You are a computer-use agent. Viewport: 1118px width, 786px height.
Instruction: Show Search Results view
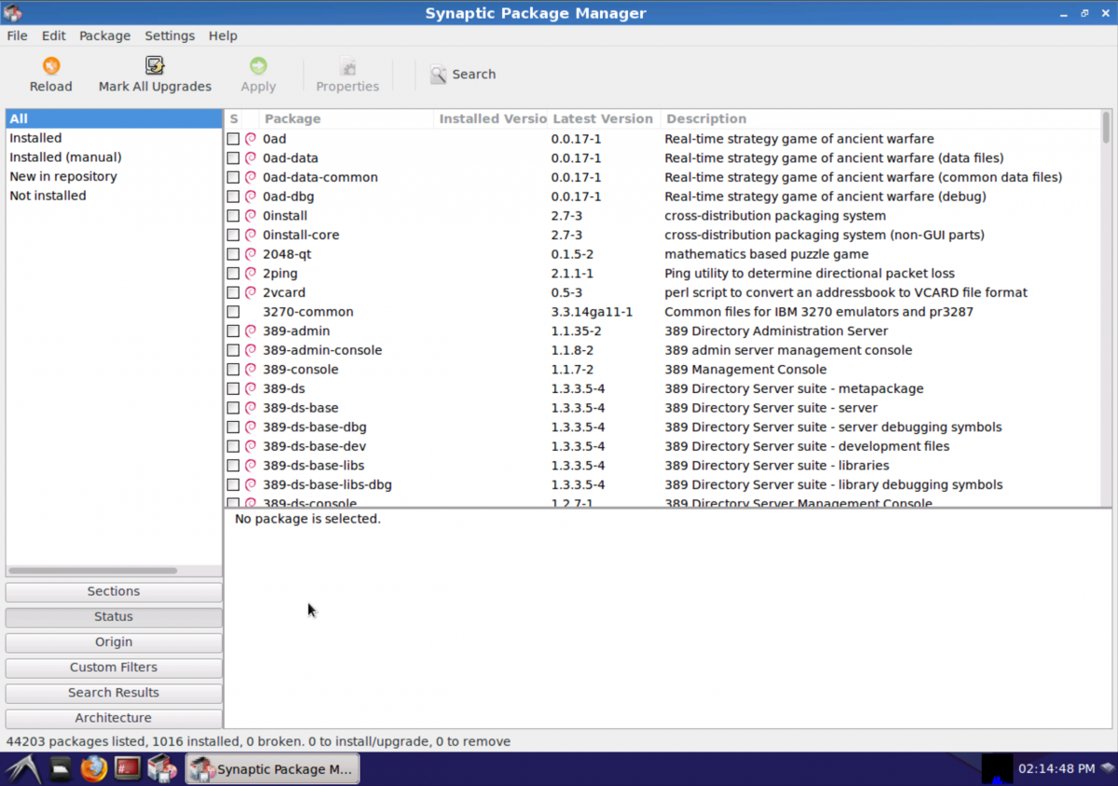click(x=114, y=693)
